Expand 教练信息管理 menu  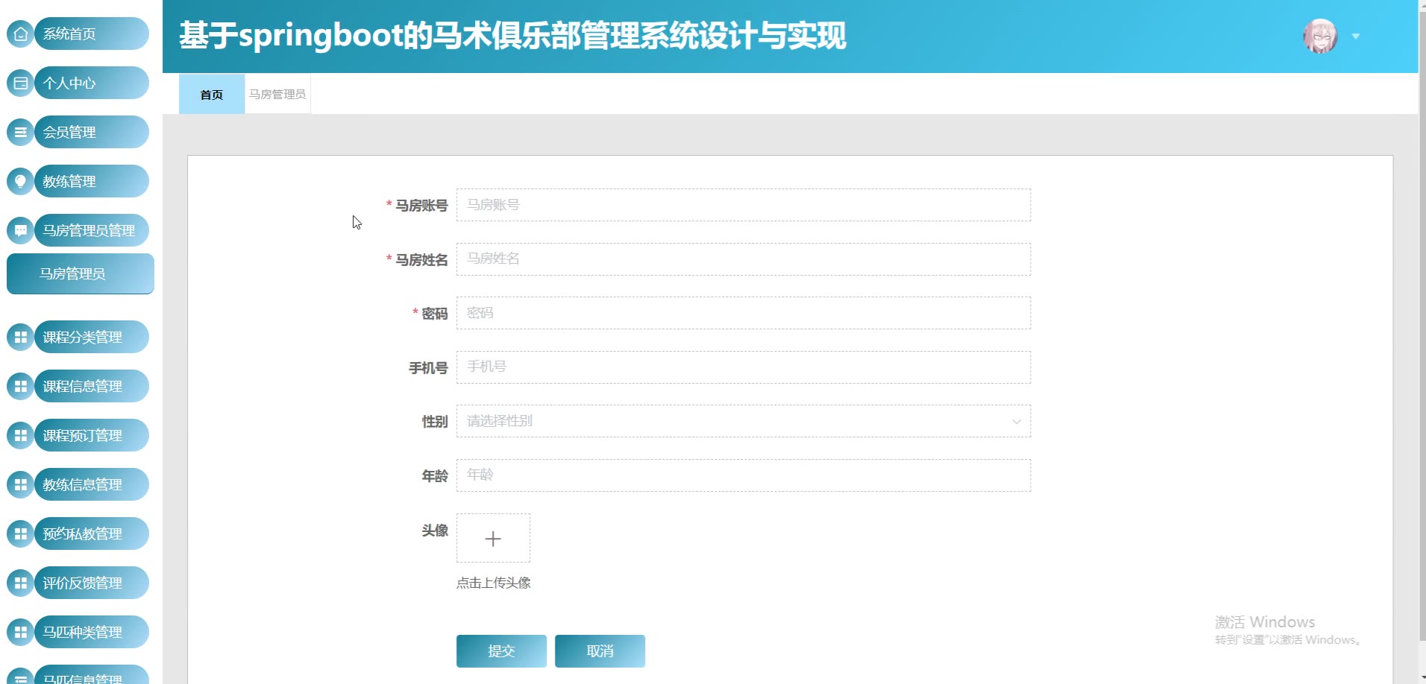(92, 484)
